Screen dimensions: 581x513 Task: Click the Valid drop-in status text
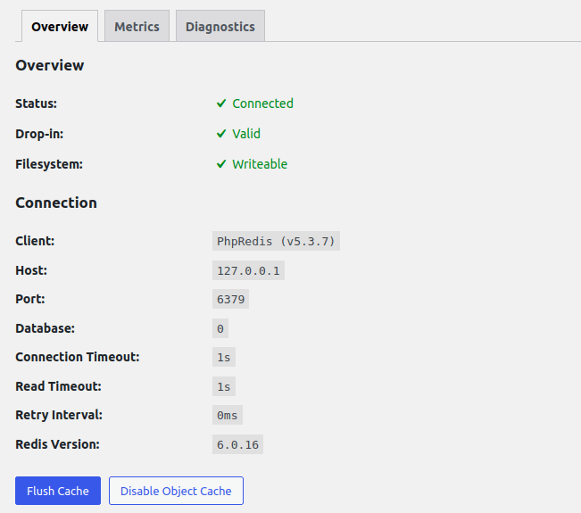246,134
